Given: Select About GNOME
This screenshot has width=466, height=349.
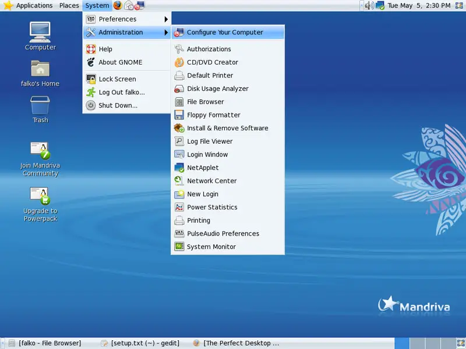Looking at the screenshot, I should [127, 62].
